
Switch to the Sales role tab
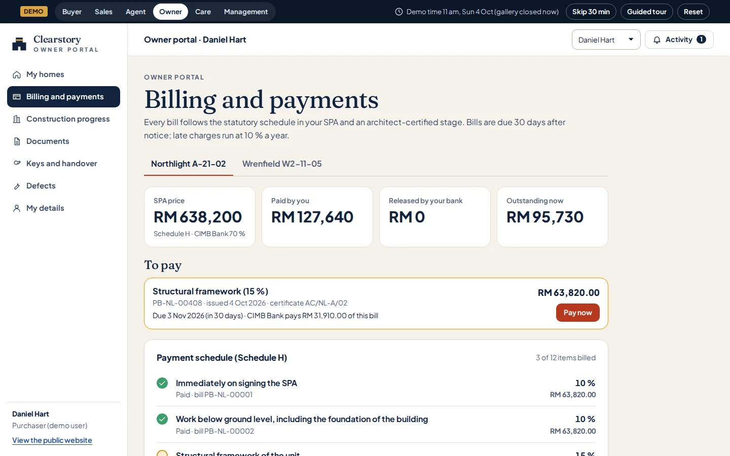pyautogui.click(x=103, y=12)
